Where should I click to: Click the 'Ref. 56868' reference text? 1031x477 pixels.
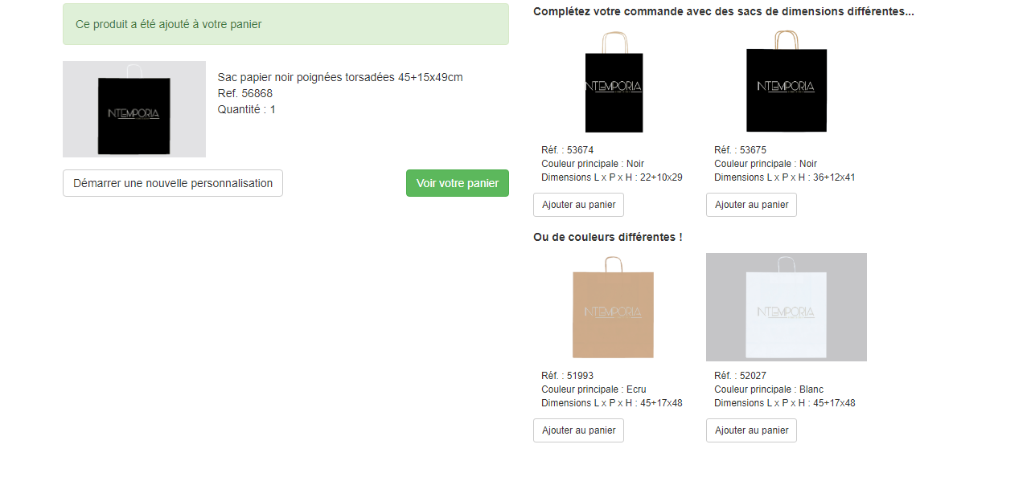coord(244,93)
